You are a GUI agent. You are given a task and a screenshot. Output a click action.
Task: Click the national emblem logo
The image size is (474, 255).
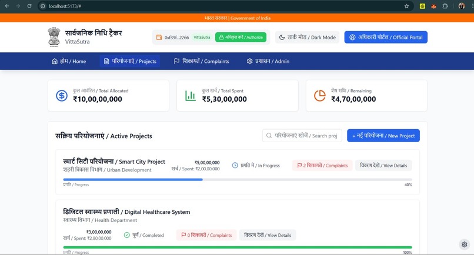tap(54, 37)
